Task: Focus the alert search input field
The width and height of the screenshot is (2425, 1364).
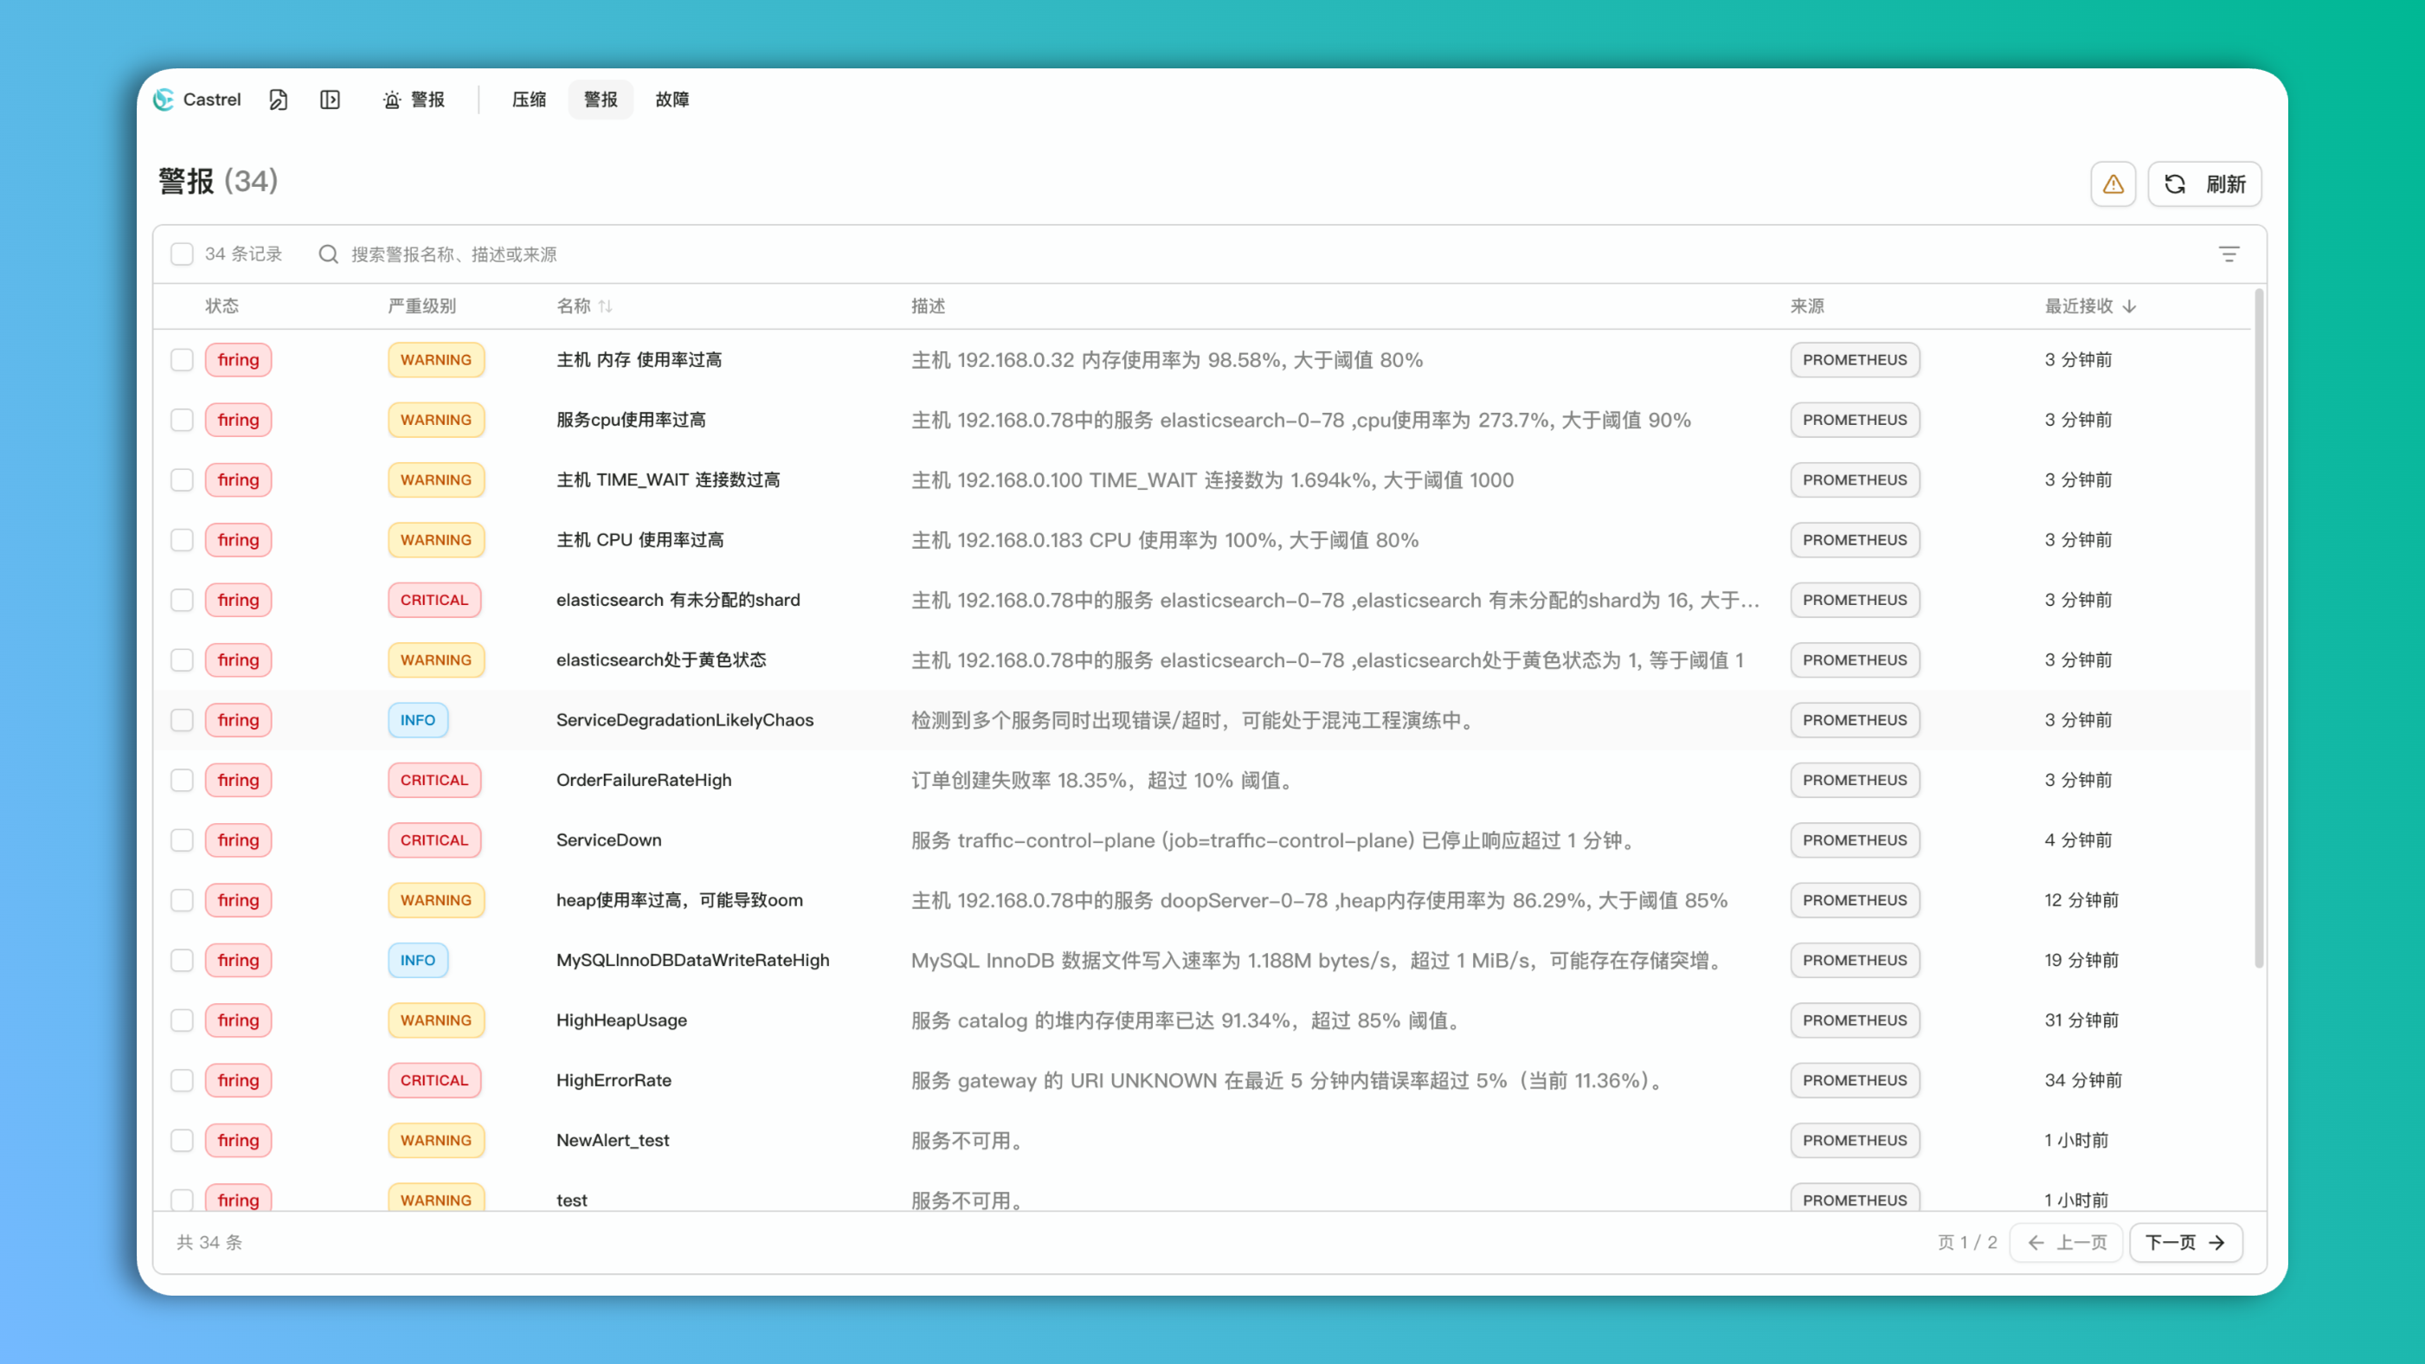Action: pos(1262,254)
